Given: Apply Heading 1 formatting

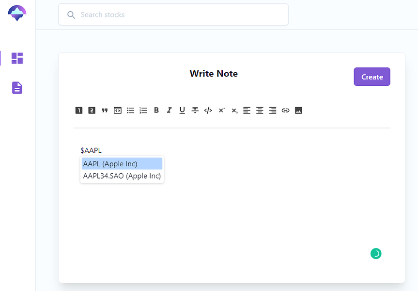Looking at the screenshot, I should (79, 110).
